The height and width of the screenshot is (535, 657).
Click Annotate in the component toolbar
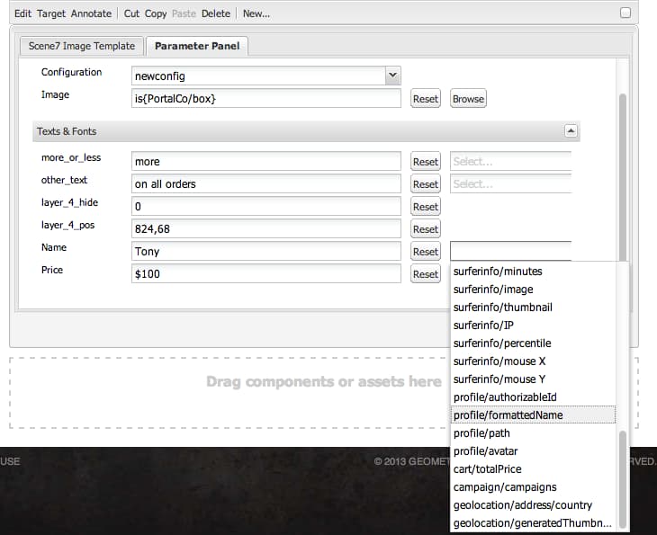click(91, 13)
